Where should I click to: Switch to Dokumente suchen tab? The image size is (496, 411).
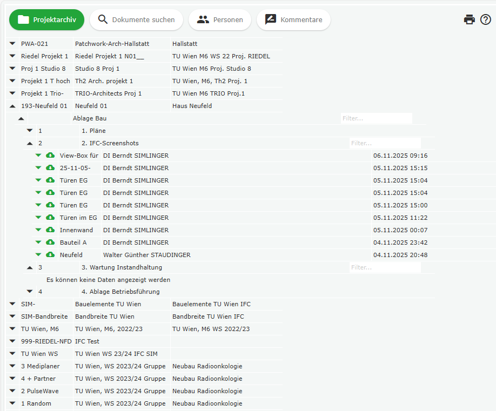(x=136, y=19)
